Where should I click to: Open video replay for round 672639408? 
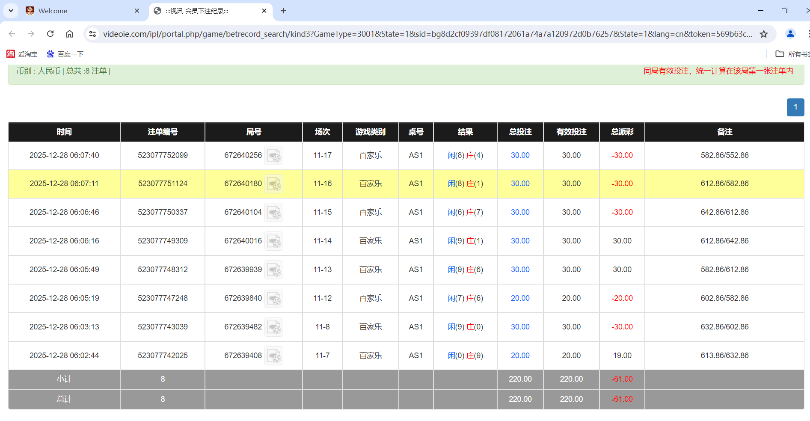coord(273,356)
